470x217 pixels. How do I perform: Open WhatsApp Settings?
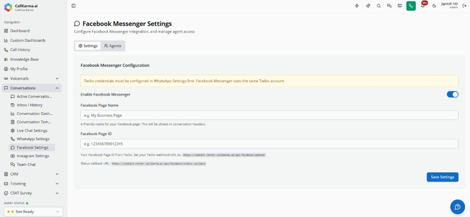coord(32,139)
